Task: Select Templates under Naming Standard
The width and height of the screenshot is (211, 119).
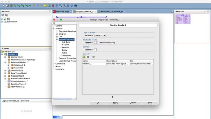Action: (x=67, y=56)
